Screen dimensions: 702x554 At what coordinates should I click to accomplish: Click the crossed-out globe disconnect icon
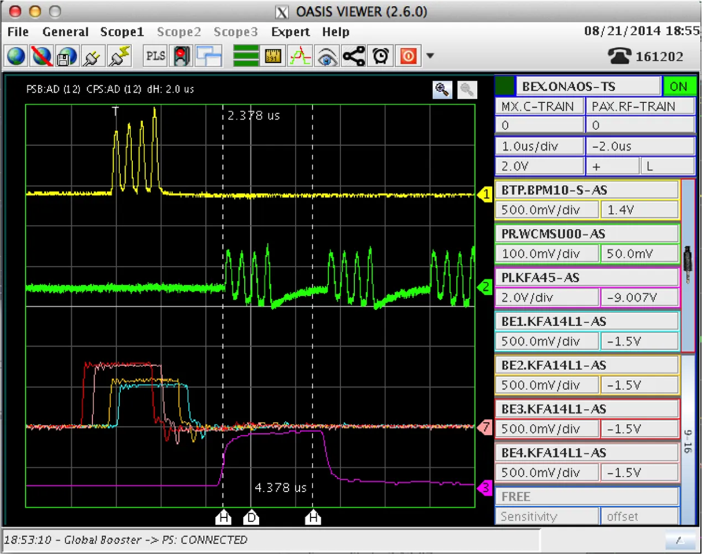click(42, 56)
